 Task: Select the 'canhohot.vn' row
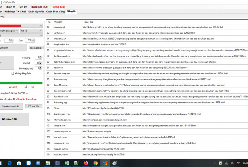[x=147, y=33]
